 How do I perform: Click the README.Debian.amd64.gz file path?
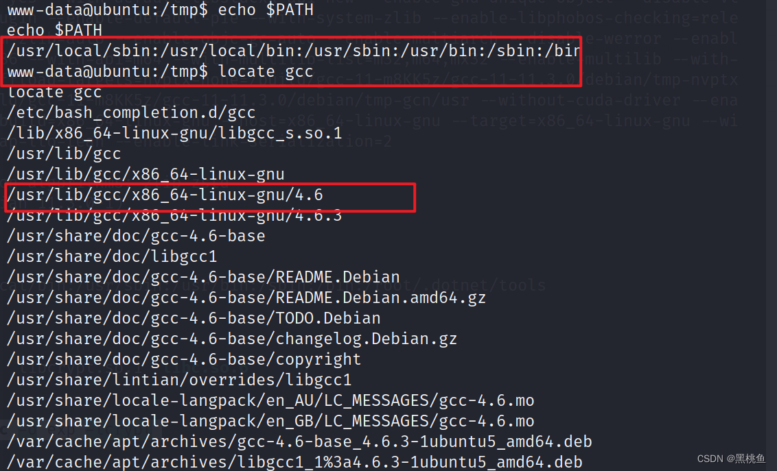(246, 298)
